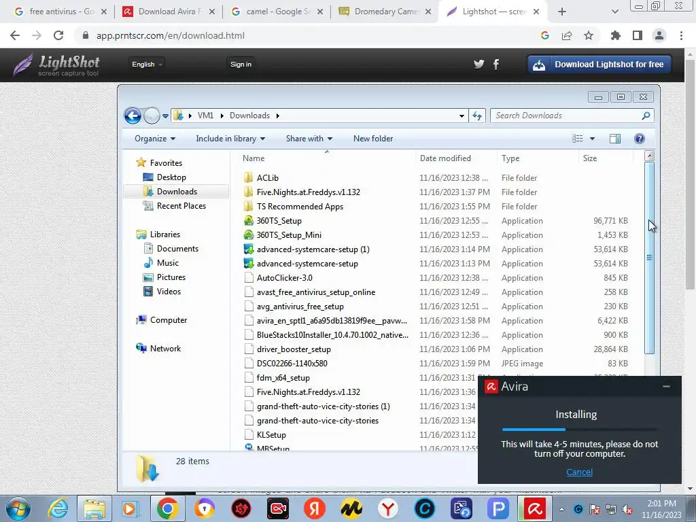696x522 pixels.
Task: Click Downloads in the Explorer breadcrumb
Action: (249, 116)
